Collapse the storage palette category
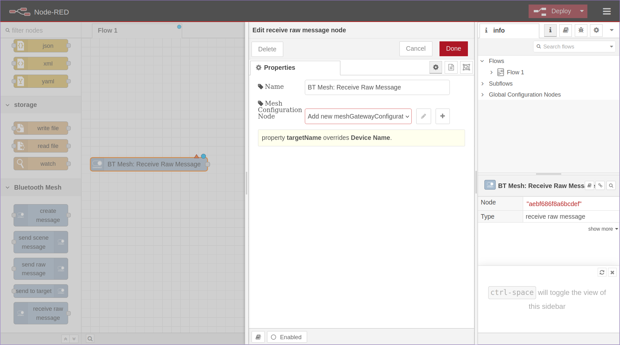The width and height of the screenshot is (620, 345). pyautogui.click(x=8, y=105)
